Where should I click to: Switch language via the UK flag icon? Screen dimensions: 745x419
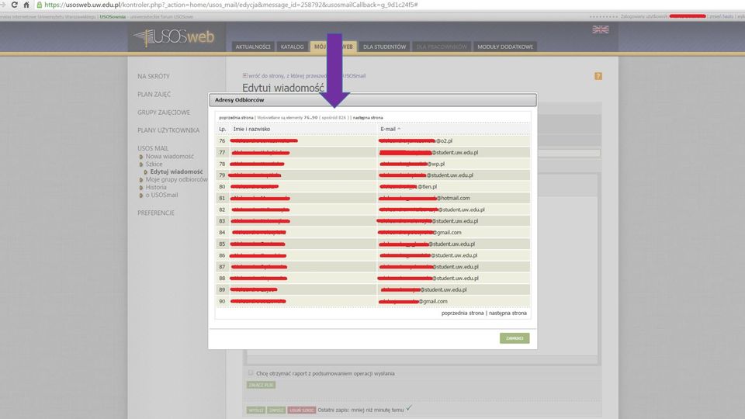601,29
